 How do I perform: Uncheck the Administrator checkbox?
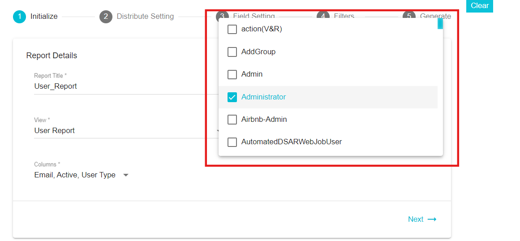coord(232,97)
